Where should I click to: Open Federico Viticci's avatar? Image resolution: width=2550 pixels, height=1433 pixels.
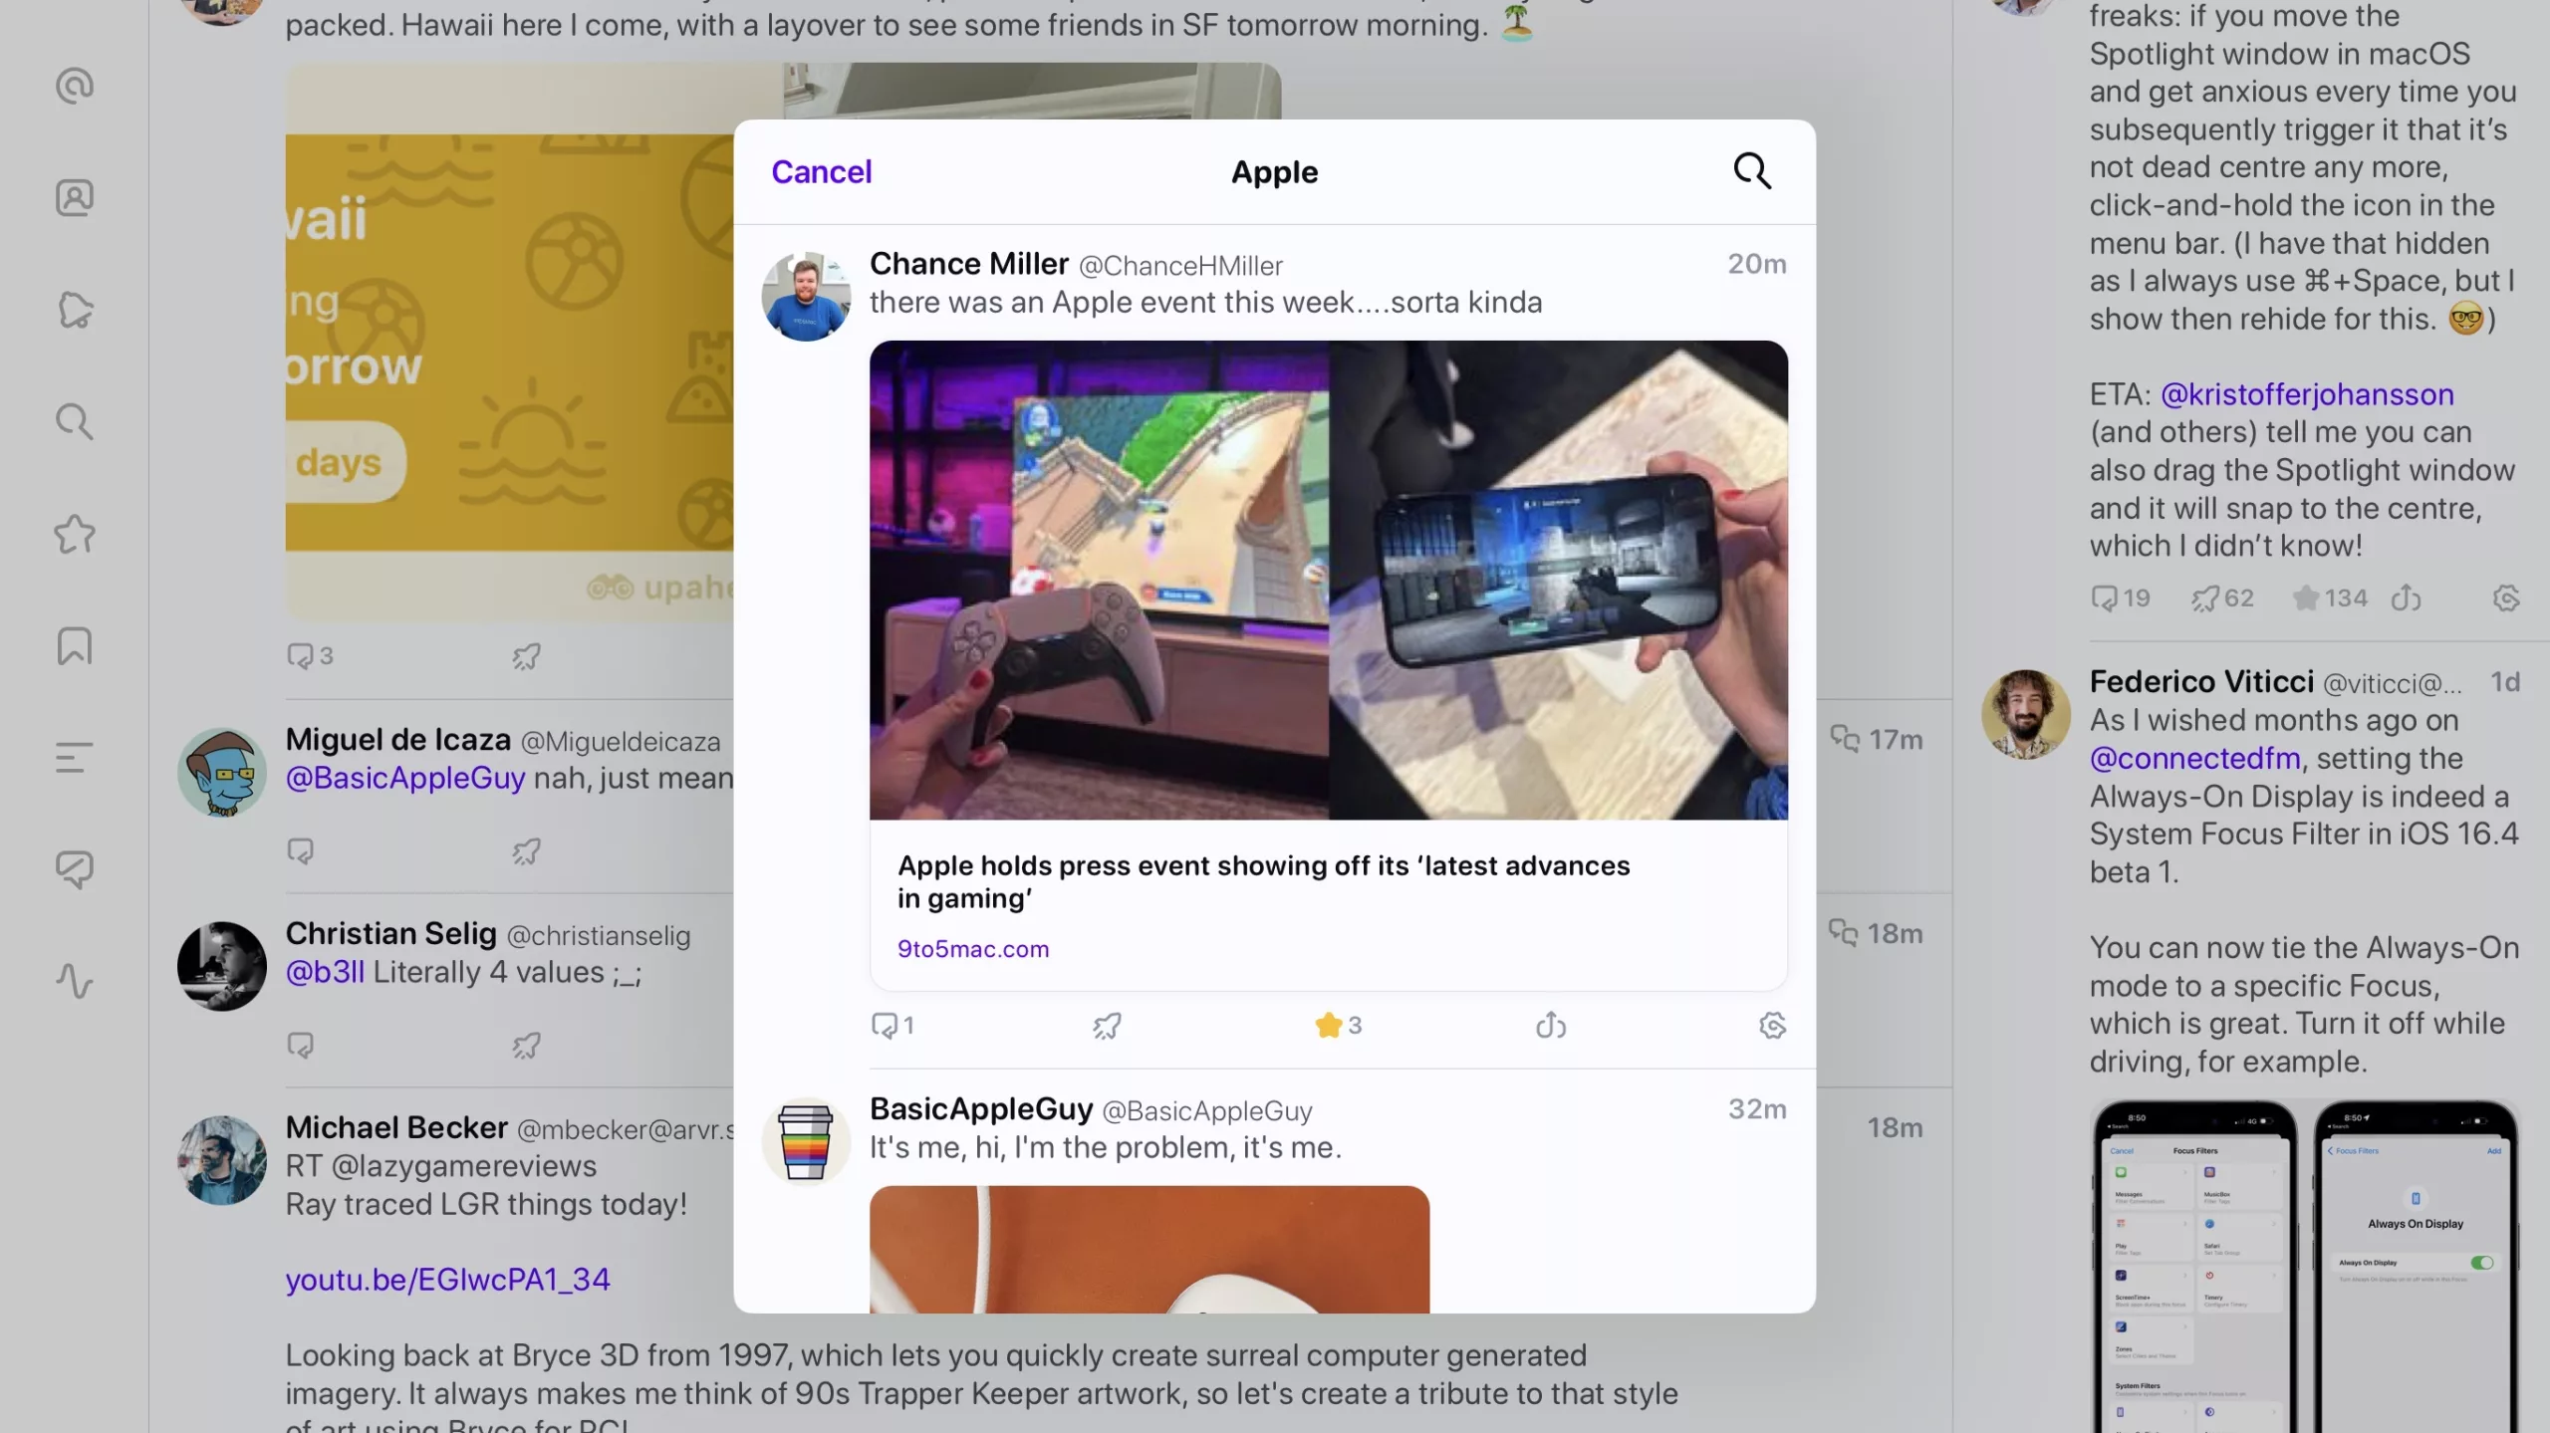[2025, 715]
